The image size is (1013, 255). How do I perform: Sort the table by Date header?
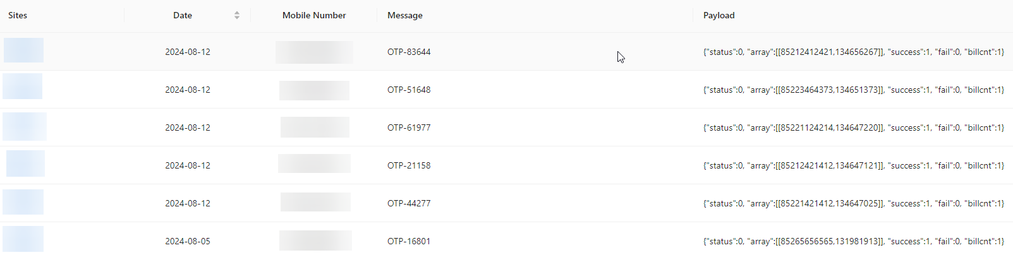(183, 15)
